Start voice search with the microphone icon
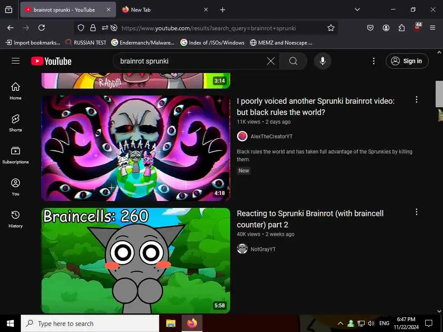Screen dimensions: 443x332 (x=322, y=61)
